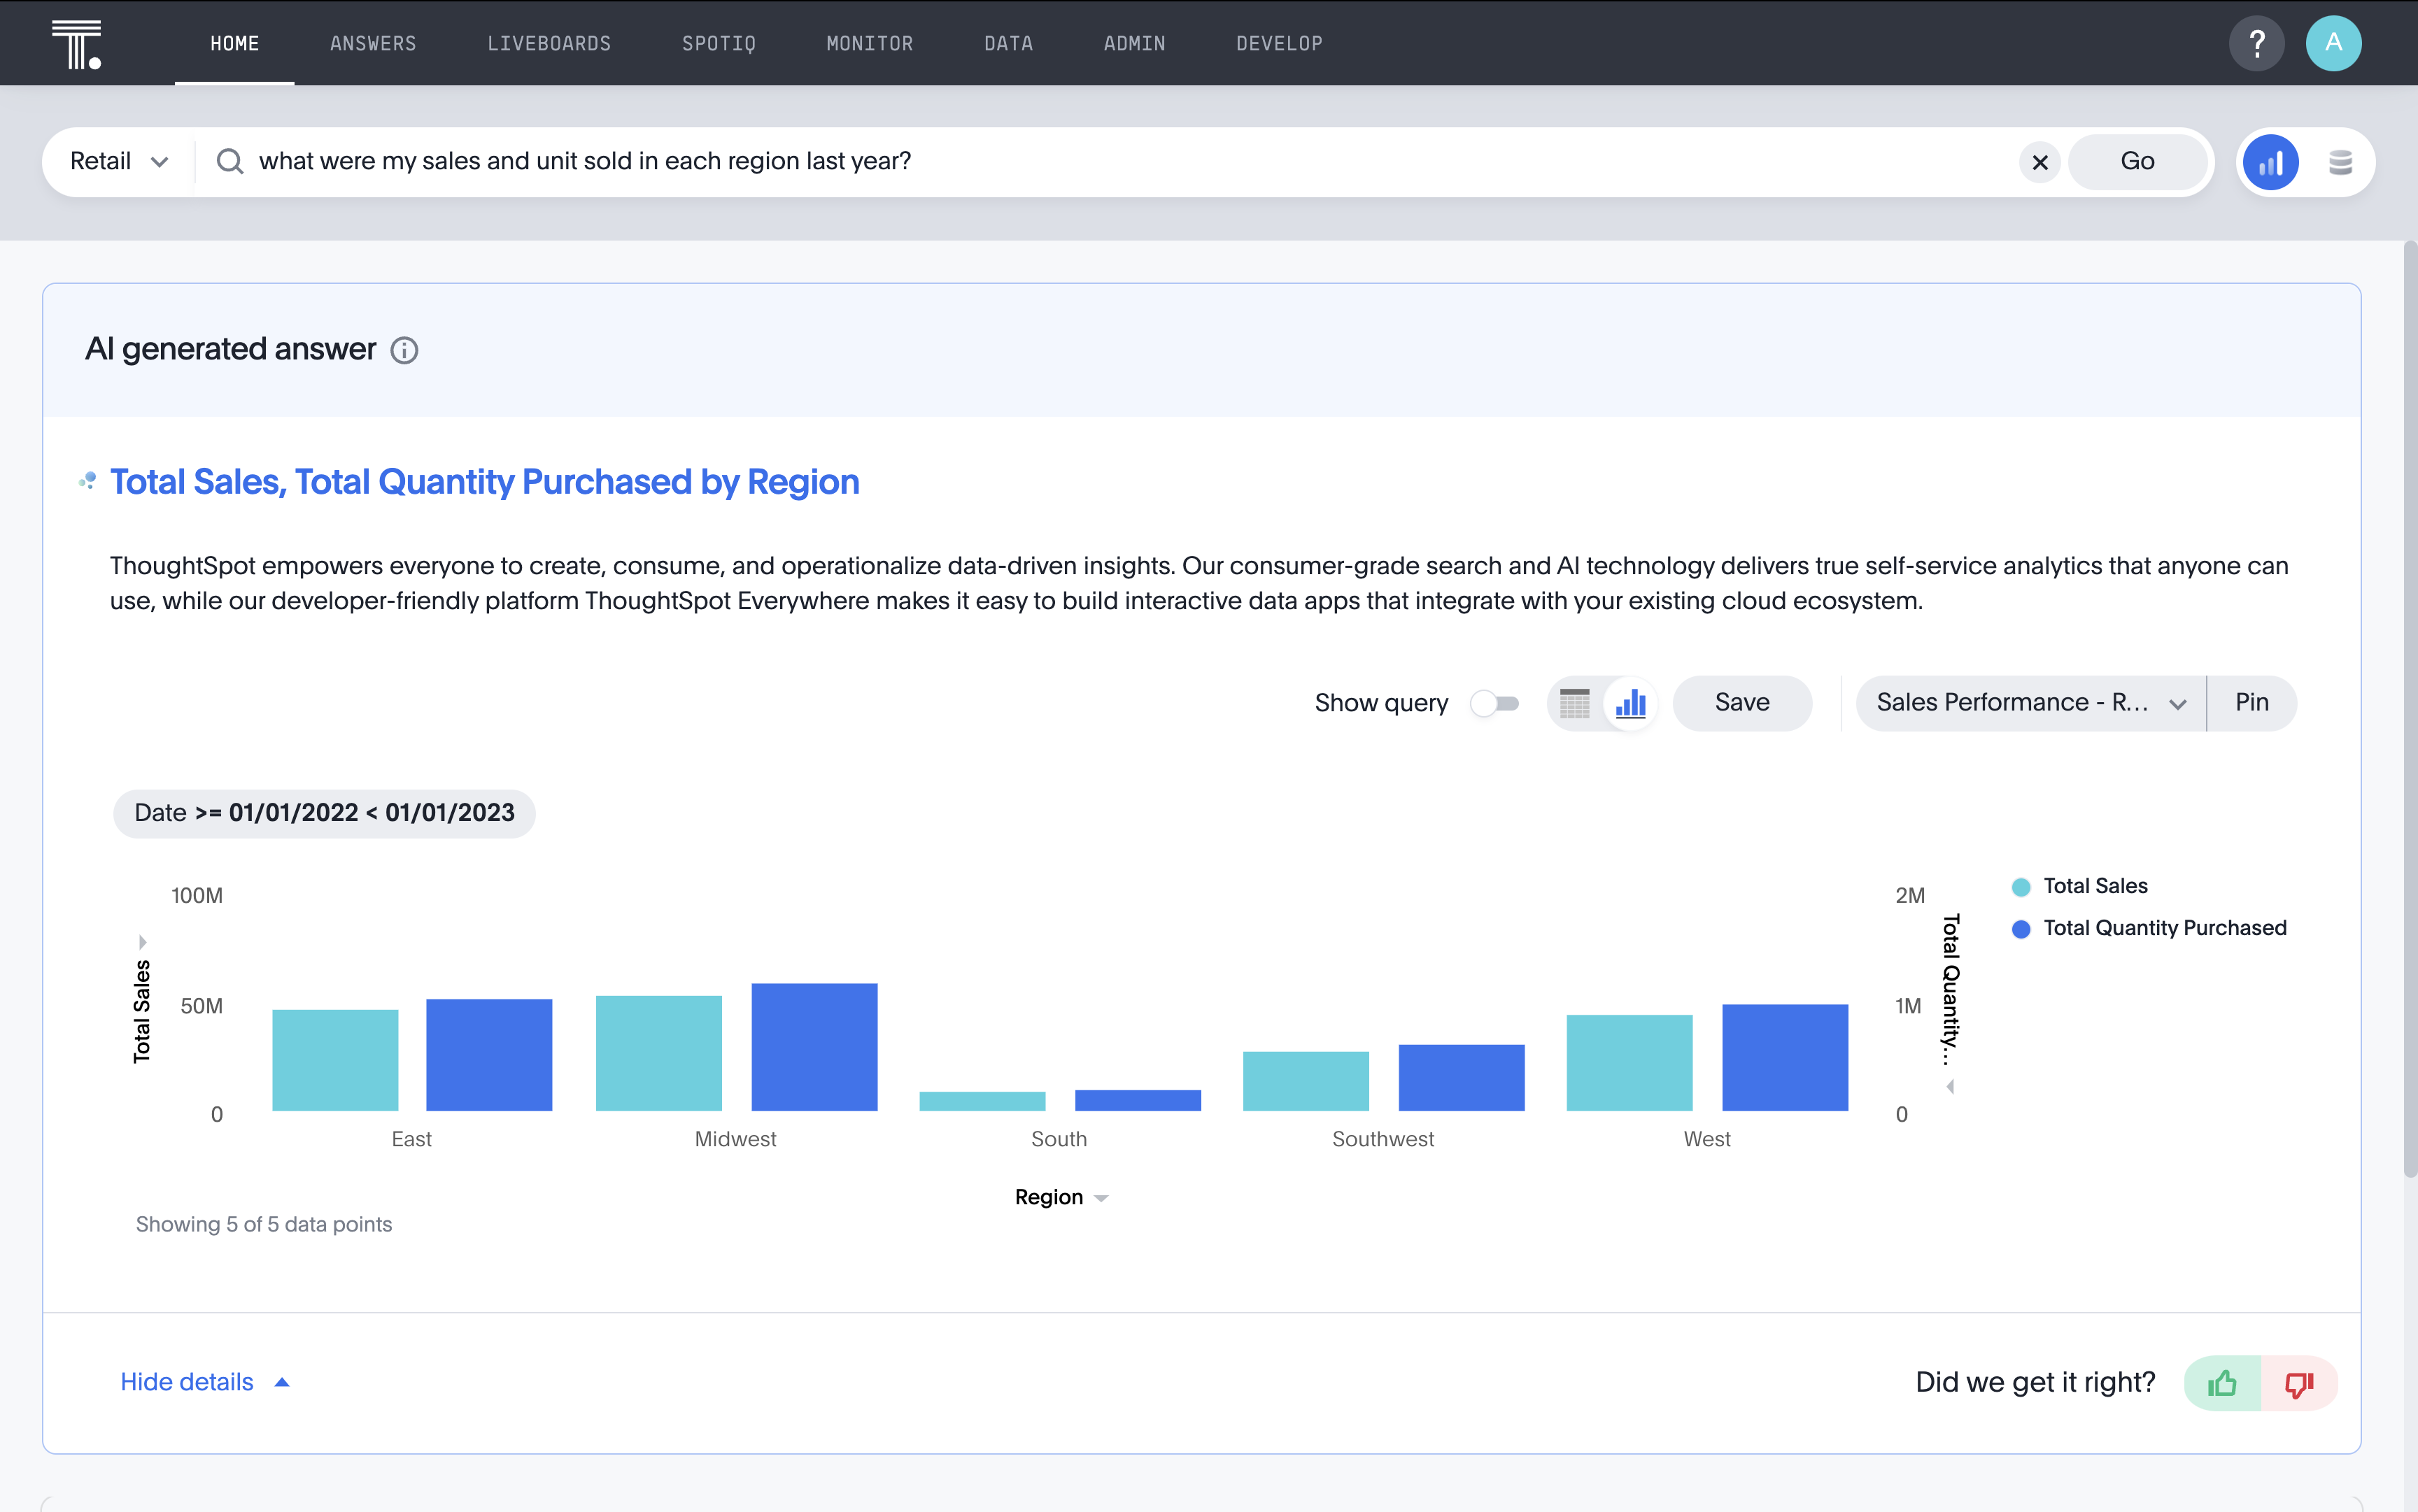This screenshot has height=1512, width=2418.
Task: Open the Sales Performance liveboard dropdown
Action: (x=2031, y=703)
